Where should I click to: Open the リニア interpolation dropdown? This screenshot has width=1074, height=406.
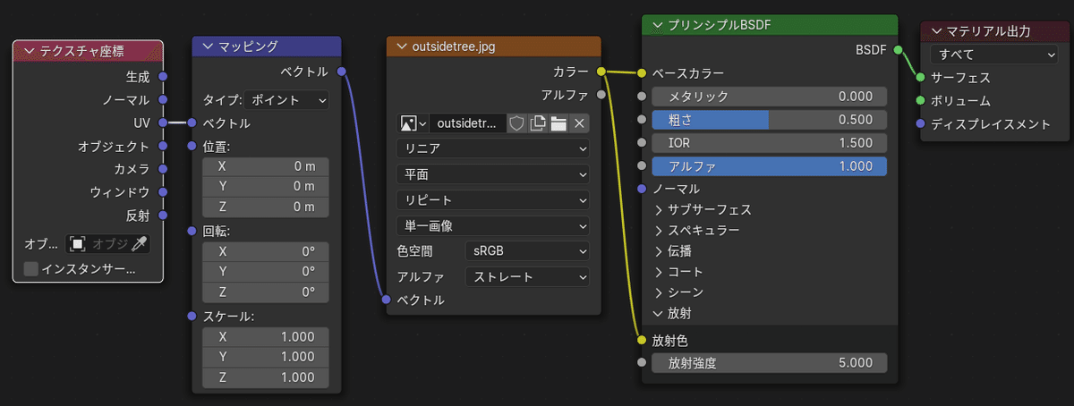pos(493,148)
